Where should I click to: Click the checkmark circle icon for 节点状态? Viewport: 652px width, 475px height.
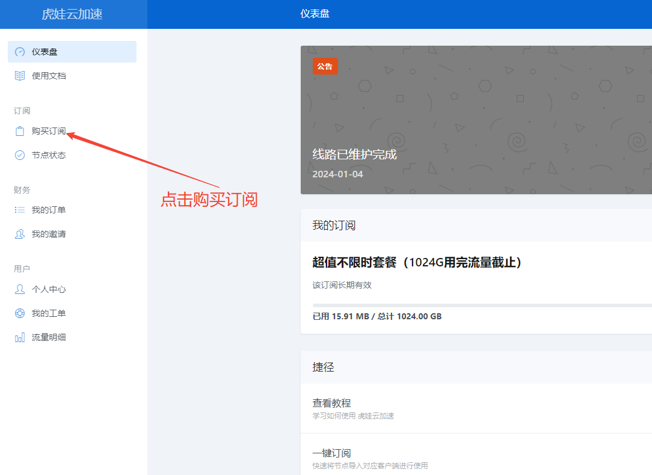point(20,155)
